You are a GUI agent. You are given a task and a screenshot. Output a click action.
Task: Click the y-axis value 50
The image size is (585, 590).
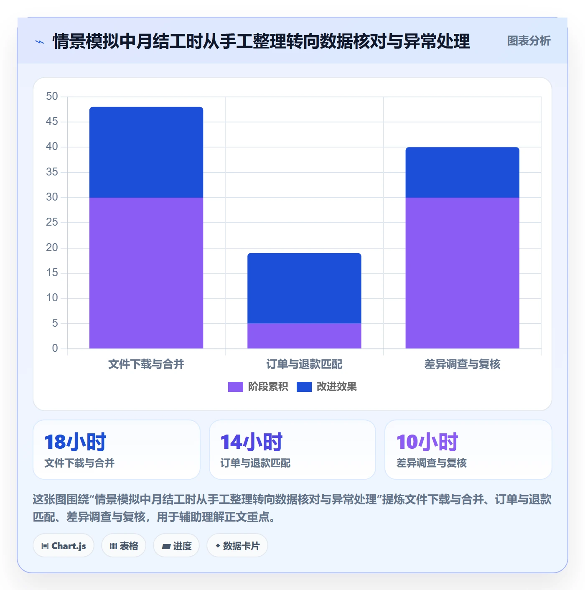[52, 97]
